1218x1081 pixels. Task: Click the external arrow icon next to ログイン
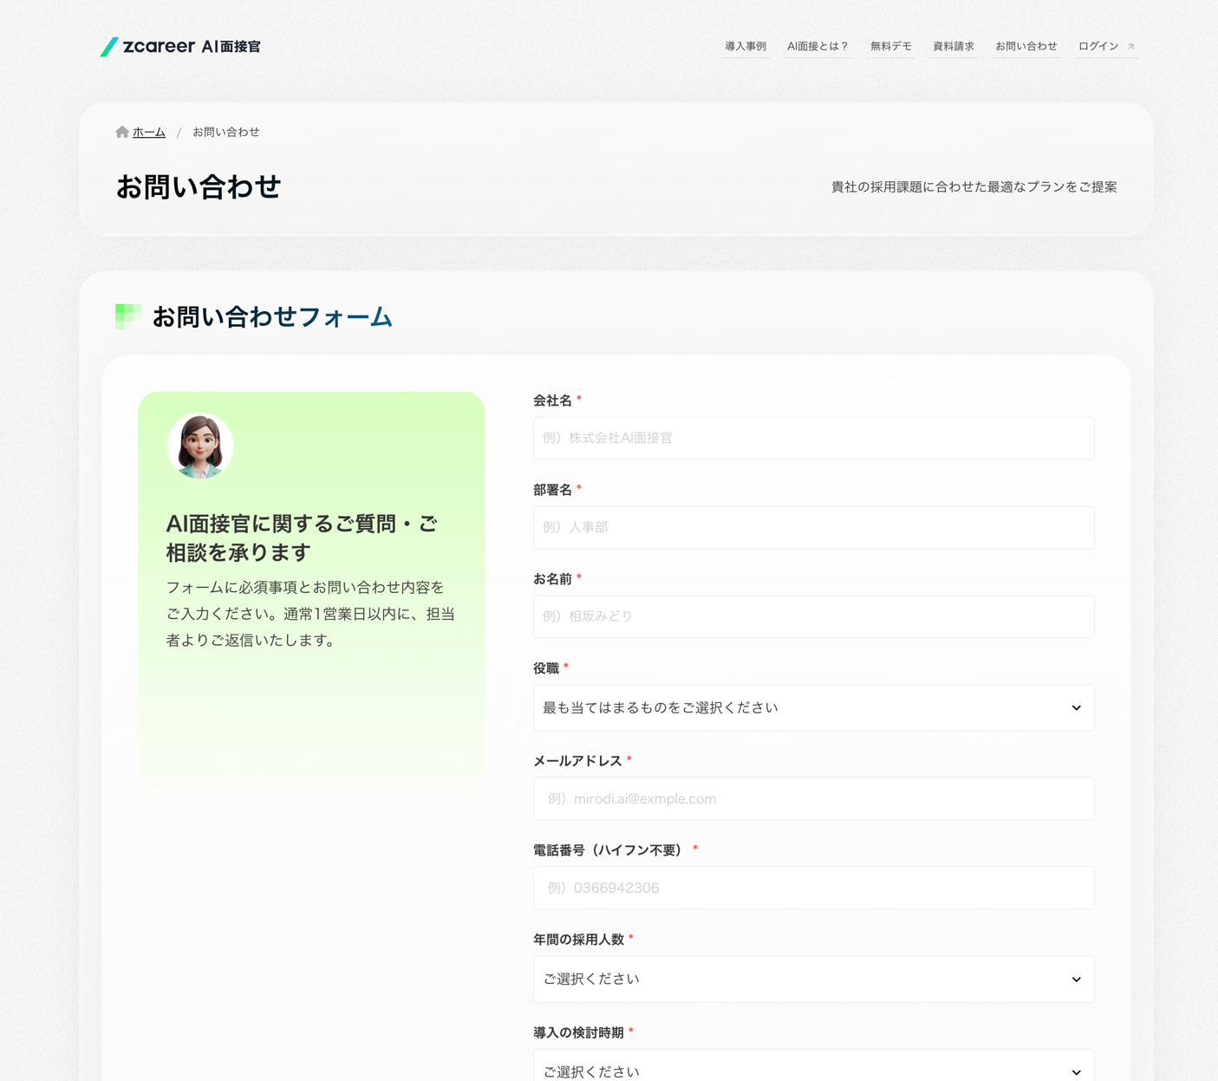pos(1130,47)
